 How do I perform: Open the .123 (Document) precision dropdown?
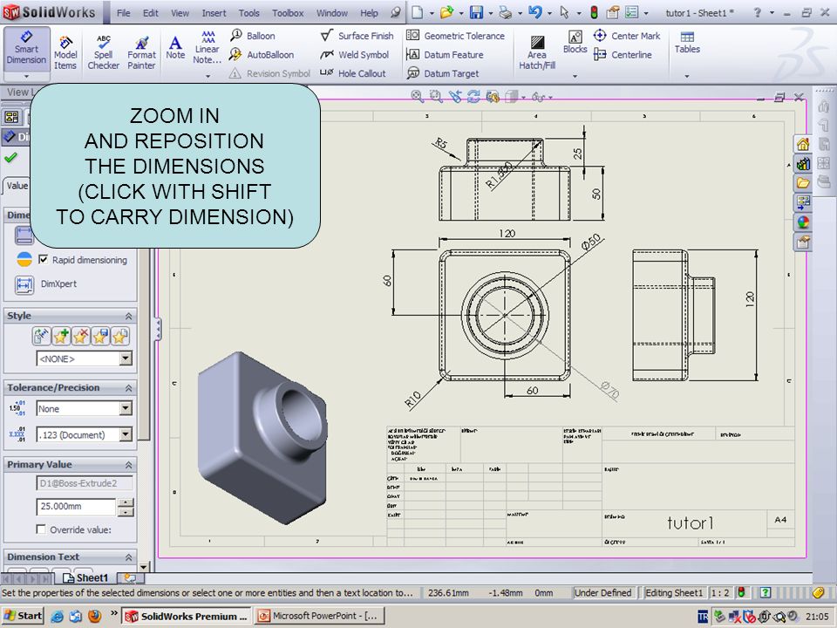click(x=126, y=434)
